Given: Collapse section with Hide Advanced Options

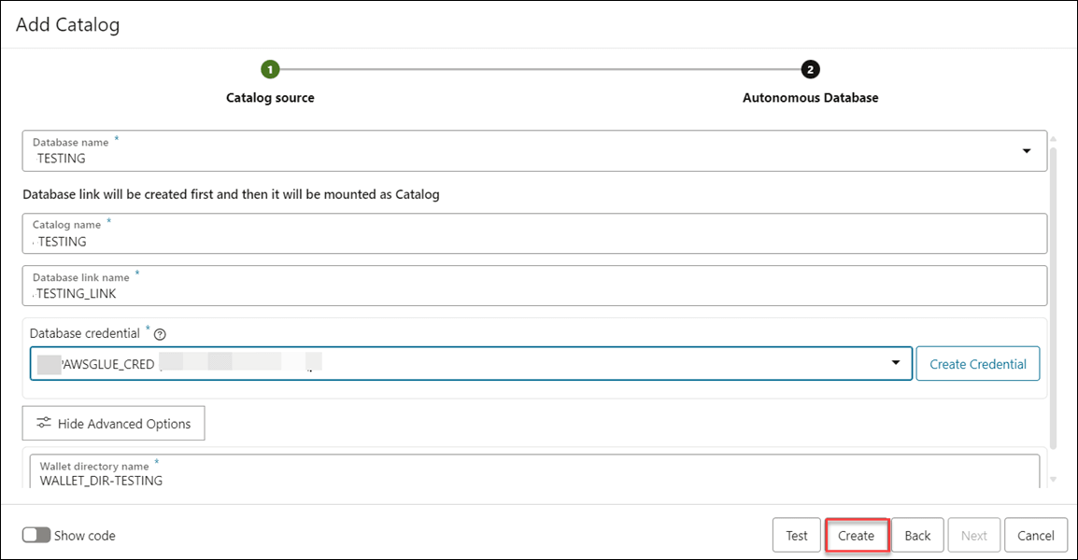Looking at the screenshot, I should [x=114, y=424].
